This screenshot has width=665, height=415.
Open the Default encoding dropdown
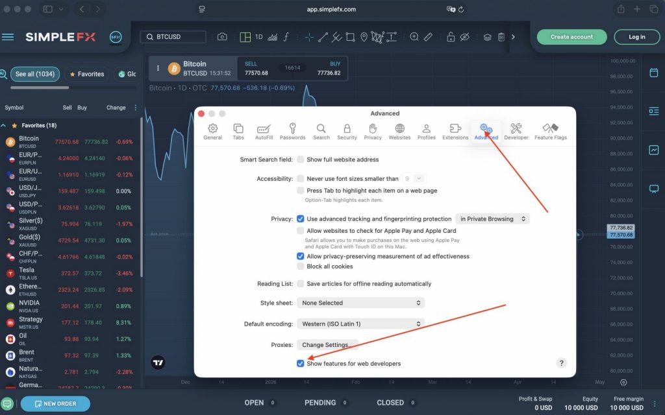pyautogui.click(x=360, y=324)
